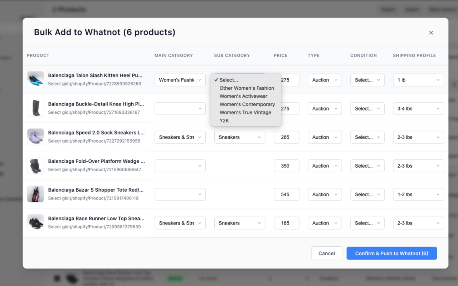Click the Bazar shopper tote thumbnail
This screenshot has width=458, height=286.
coord(35,194)
